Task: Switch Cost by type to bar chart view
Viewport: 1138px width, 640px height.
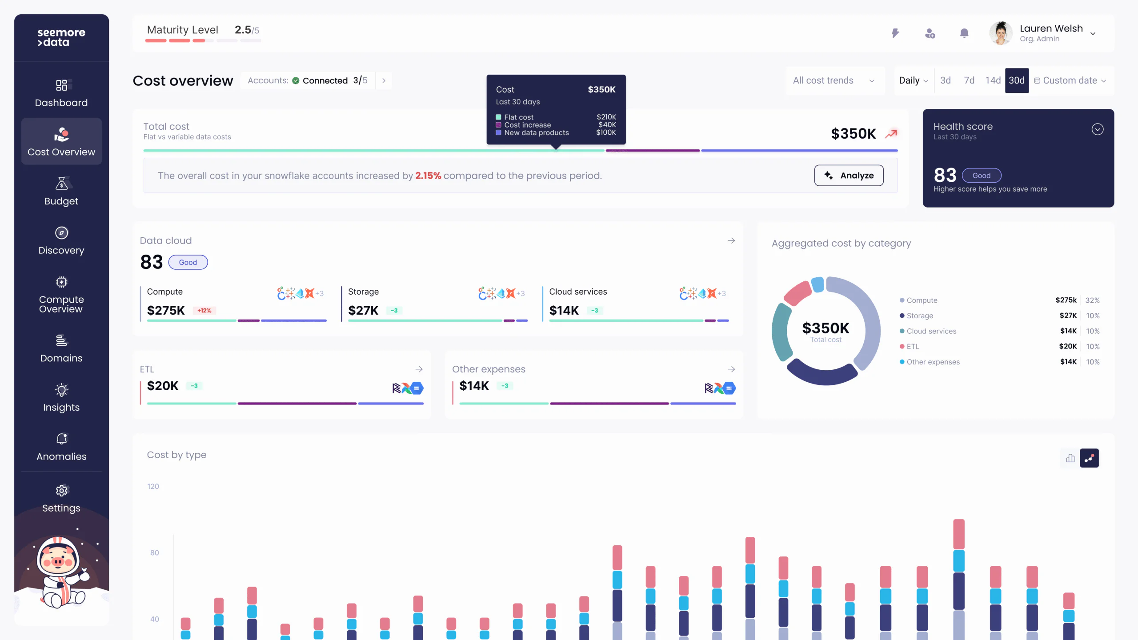Action: (1070, 458)
